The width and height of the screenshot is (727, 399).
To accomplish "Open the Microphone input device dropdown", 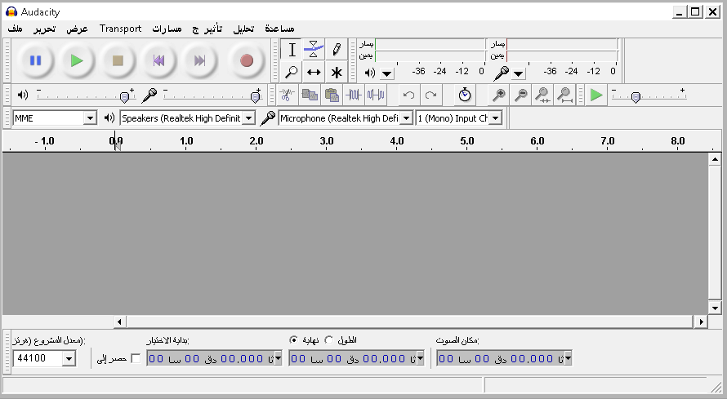I will 406,118.
